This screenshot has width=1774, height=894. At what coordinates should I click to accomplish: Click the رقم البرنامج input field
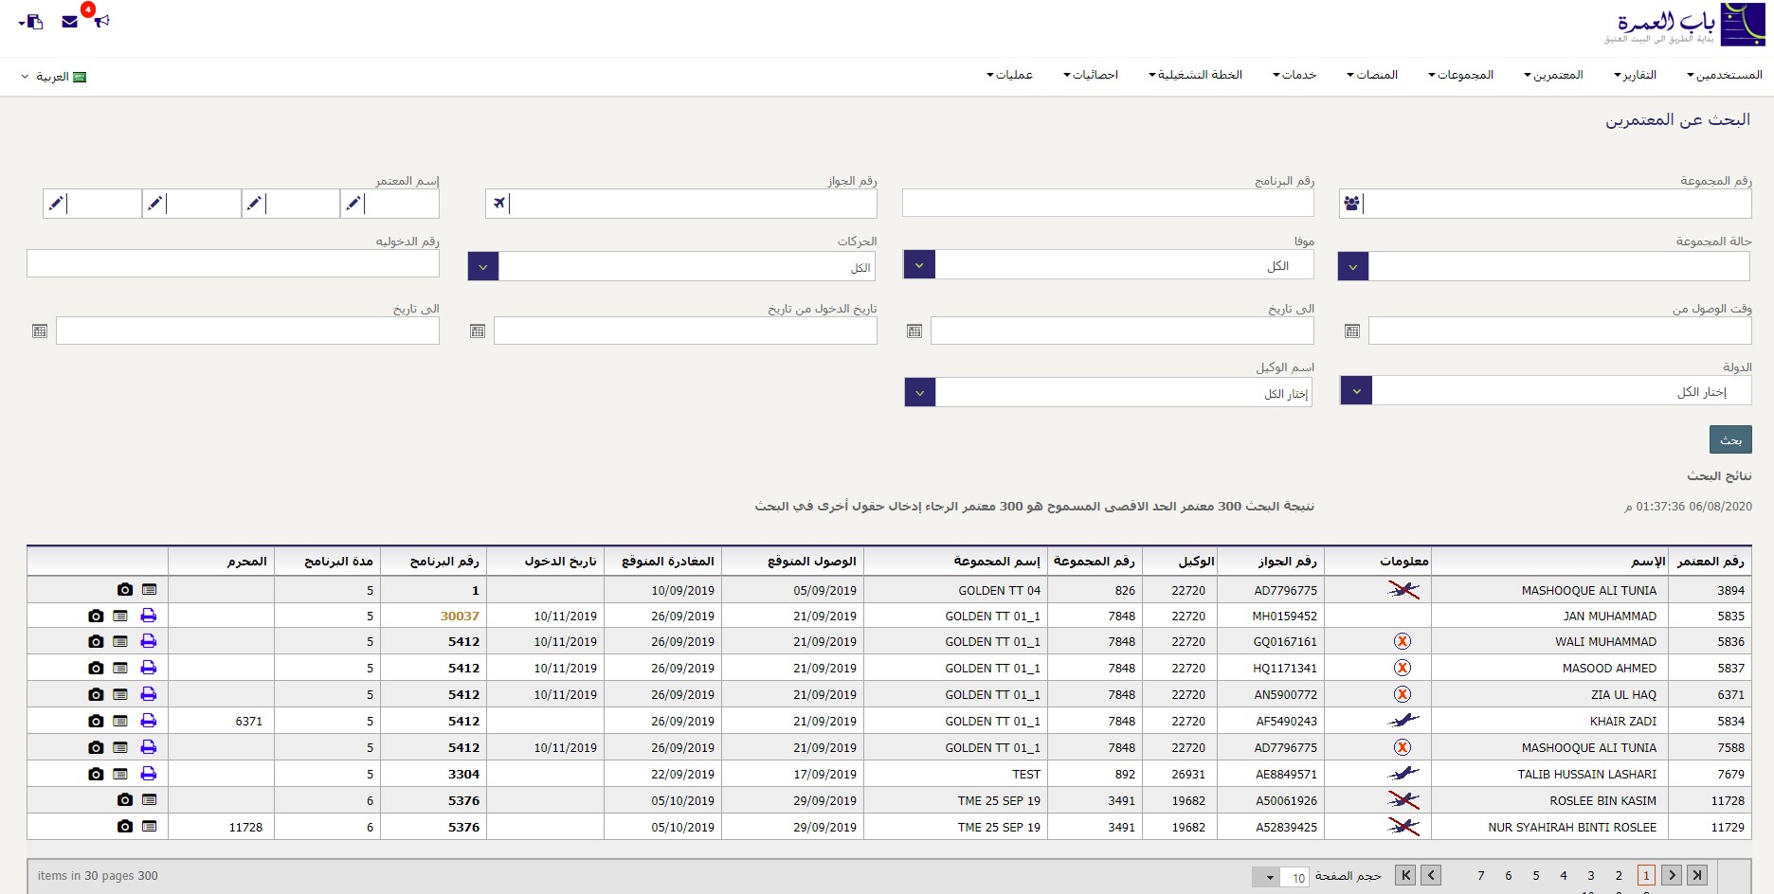1108,203
